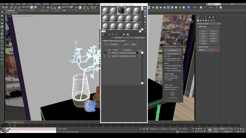
Task: Open the Display tab in command panel
Action: pyautogui.click(x=213, y=17)
